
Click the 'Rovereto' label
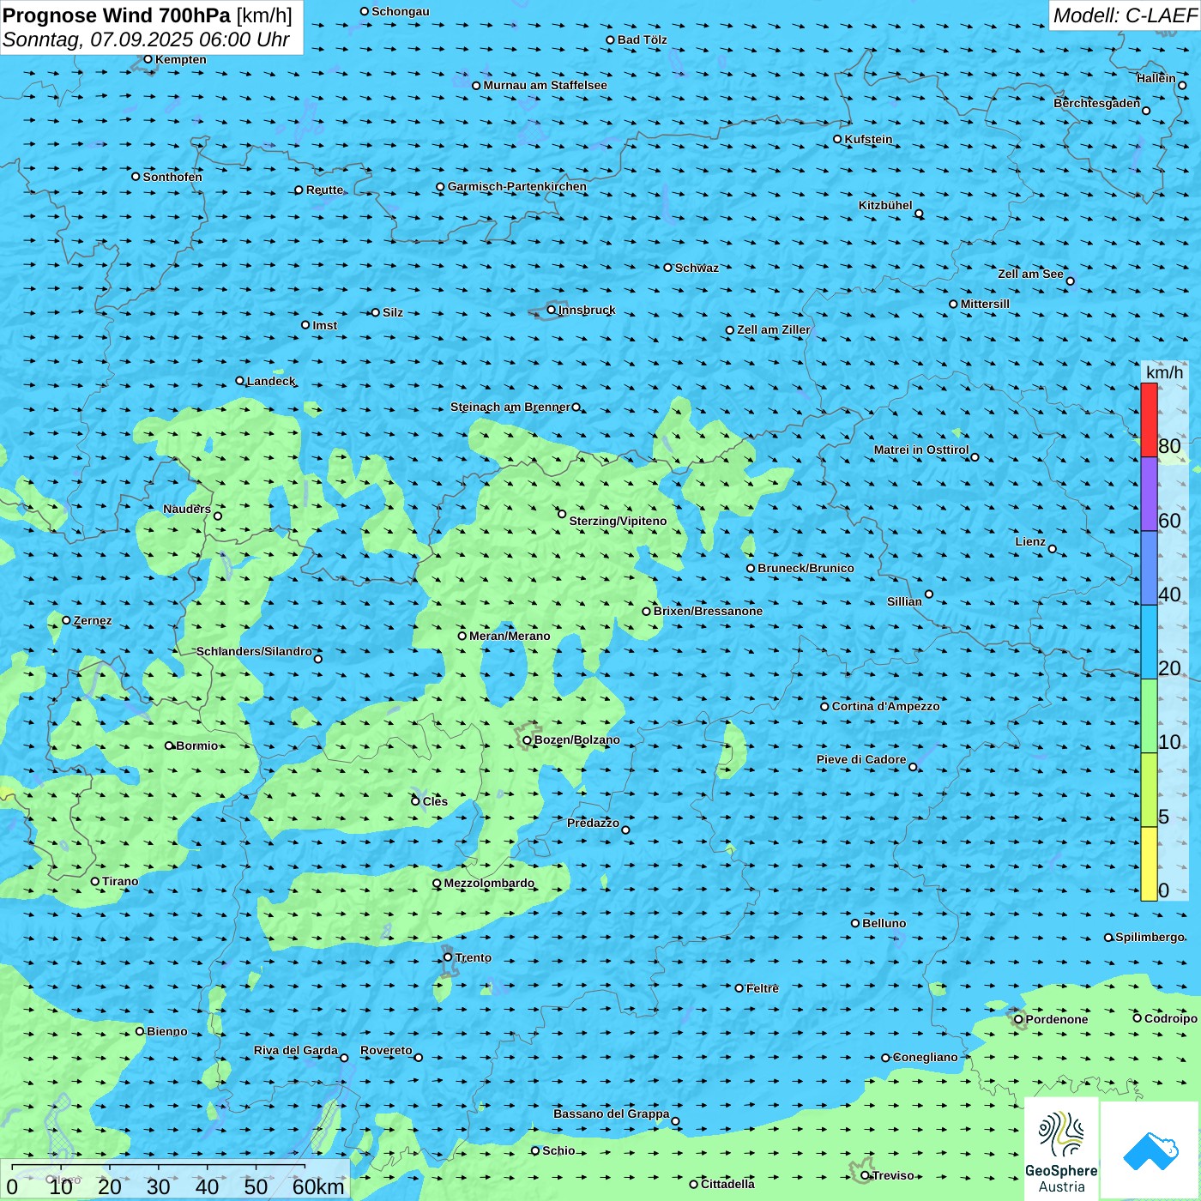point(386,1050)
